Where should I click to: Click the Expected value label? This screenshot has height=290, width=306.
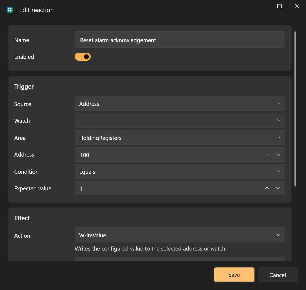tap(33, 189)
